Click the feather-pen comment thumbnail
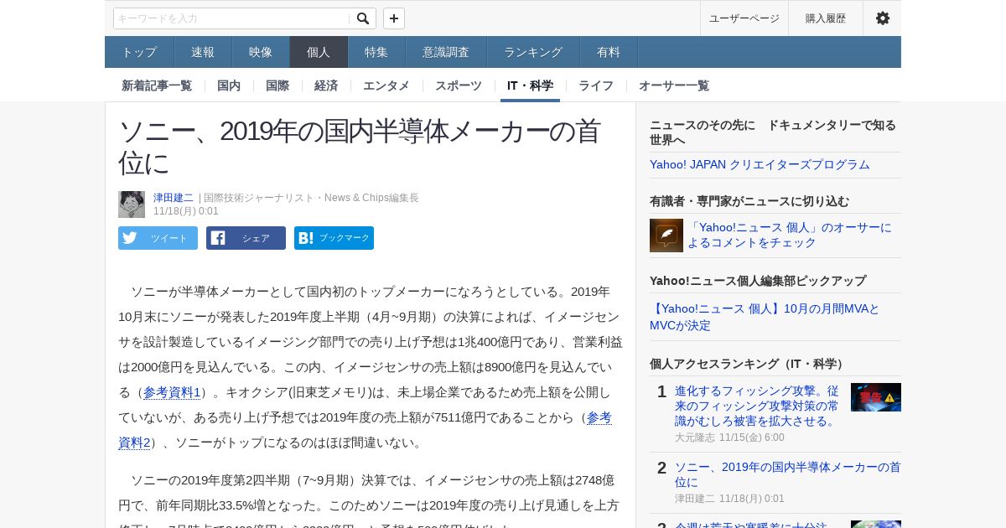 (666, 236)
